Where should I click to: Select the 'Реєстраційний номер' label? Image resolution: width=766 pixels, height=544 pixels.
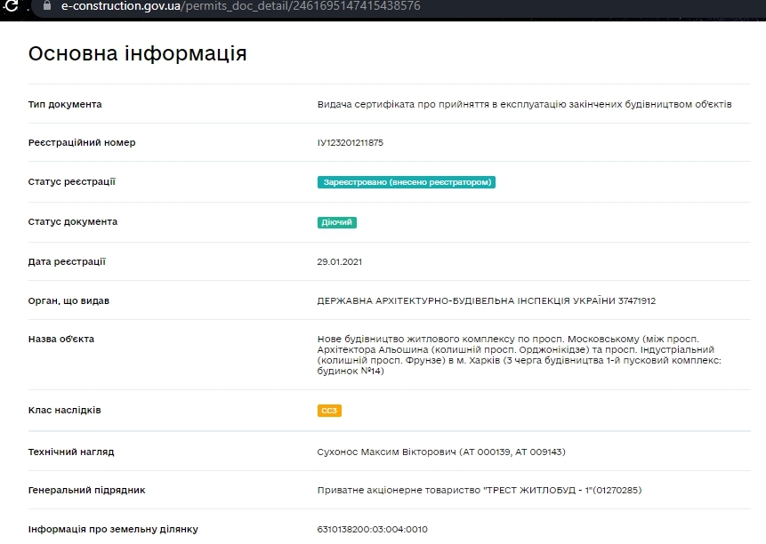click(x=82, y=142)
